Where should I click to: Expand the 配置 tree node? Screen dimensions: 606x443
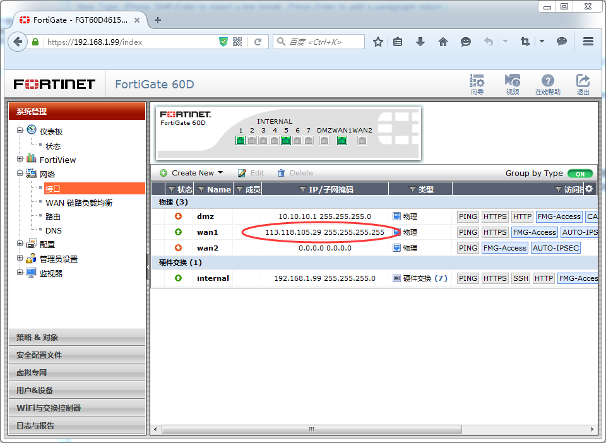(20, 244)
